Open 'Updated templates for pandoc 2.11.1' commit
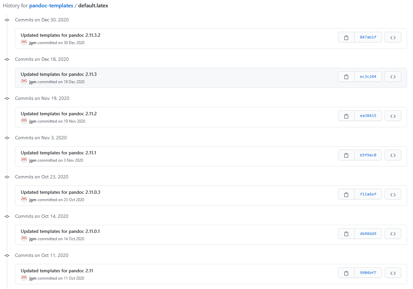 [x=58, y=153]
